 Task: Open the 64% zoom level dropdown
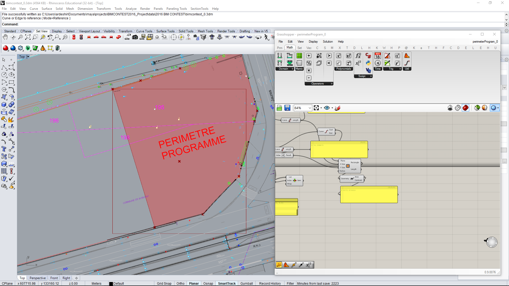pyautogui.click(x=310, y=108)
